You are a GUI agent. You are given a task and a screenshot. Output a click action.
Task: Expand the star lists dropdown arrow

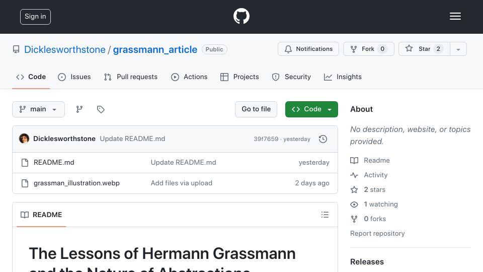pyautogui.click(x=458, y=49)
